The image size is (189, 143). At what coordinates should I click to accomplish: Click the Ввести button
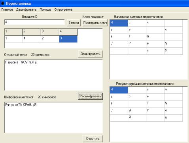pos(74,23)
